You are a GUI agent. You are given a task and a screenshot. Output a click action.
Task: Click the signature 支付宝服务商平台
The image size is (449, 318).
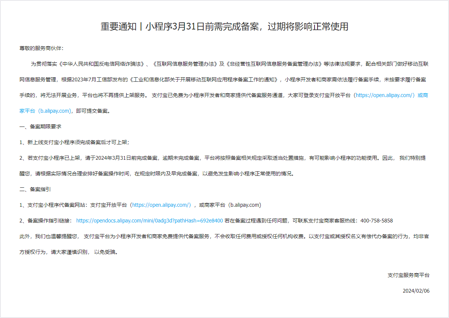[408, 275]
